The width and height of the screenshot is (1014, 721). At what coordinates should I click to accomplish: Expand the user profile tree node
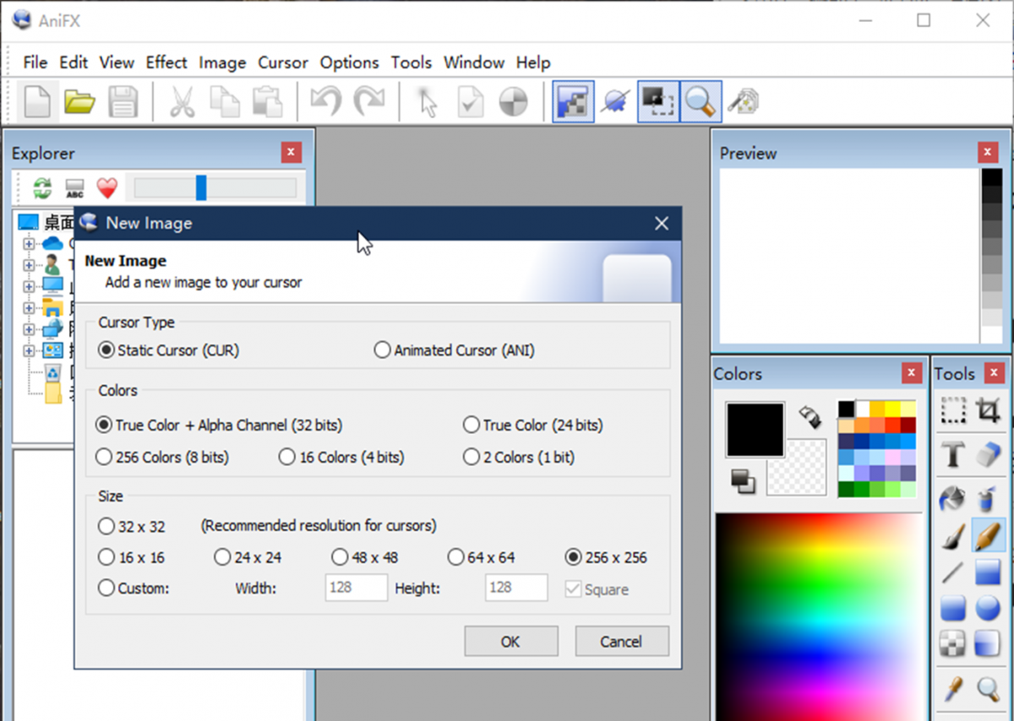29,264
